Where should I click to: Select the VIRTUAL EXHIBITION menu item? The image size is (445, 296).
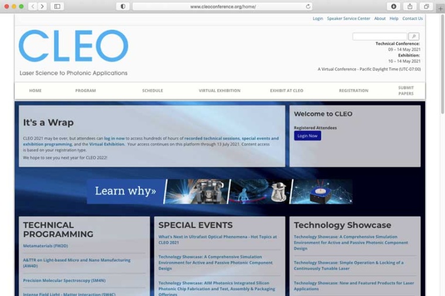pyautogui.click(x=220, y=91)
